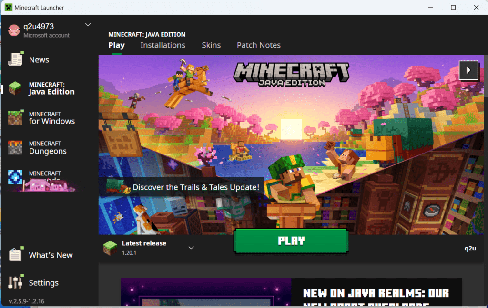
Task: Click Discover the Trails & Tales Update banner
Action: (x=195, y=187)
